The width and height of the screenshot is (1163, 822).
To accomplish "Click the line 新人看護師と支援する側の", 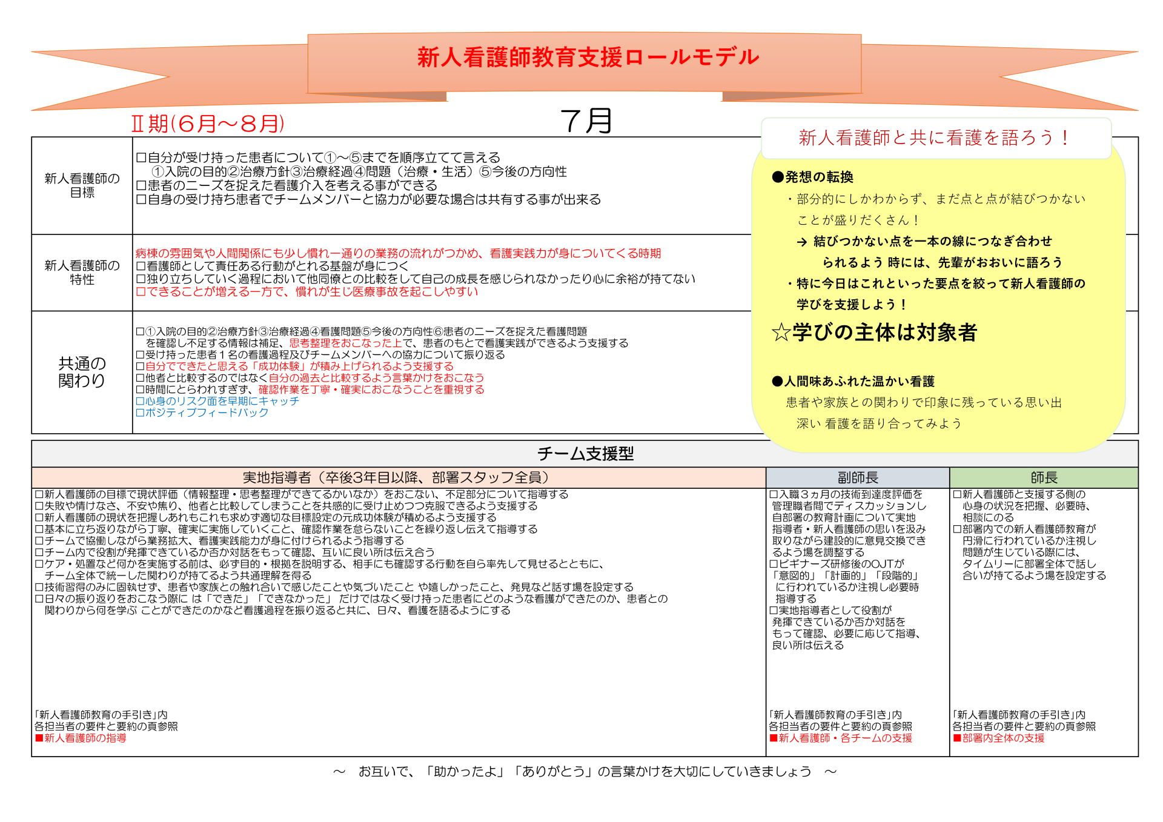I will [x=1019, y=494].
